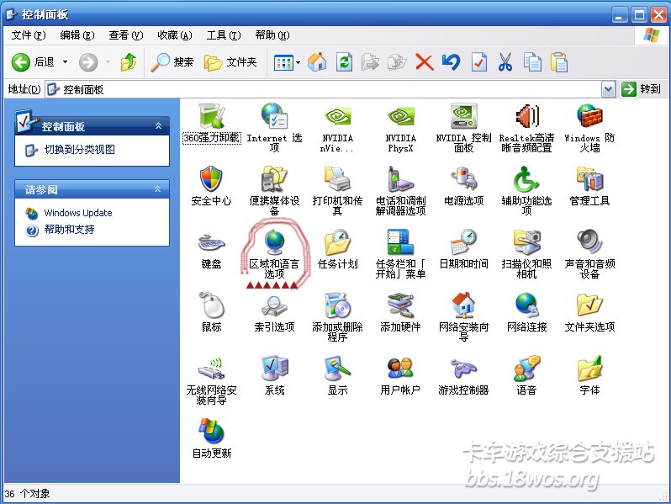Click the copy toolbar icon

click(532, 62)
